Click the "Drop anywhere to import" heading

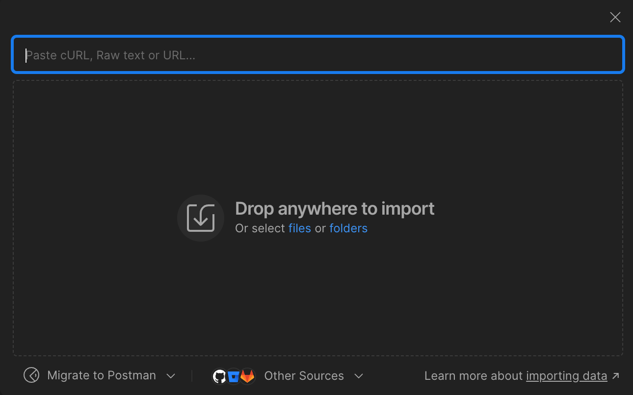coord(335,209)
